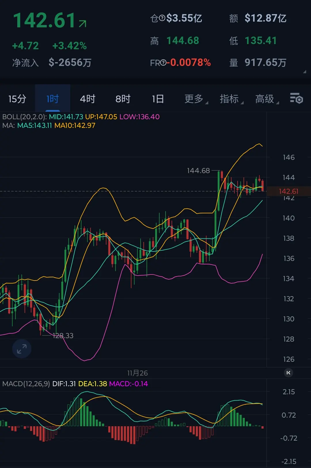Jump to latest candle arrow icon
This screenshot has width=311, height=468.
289,373
